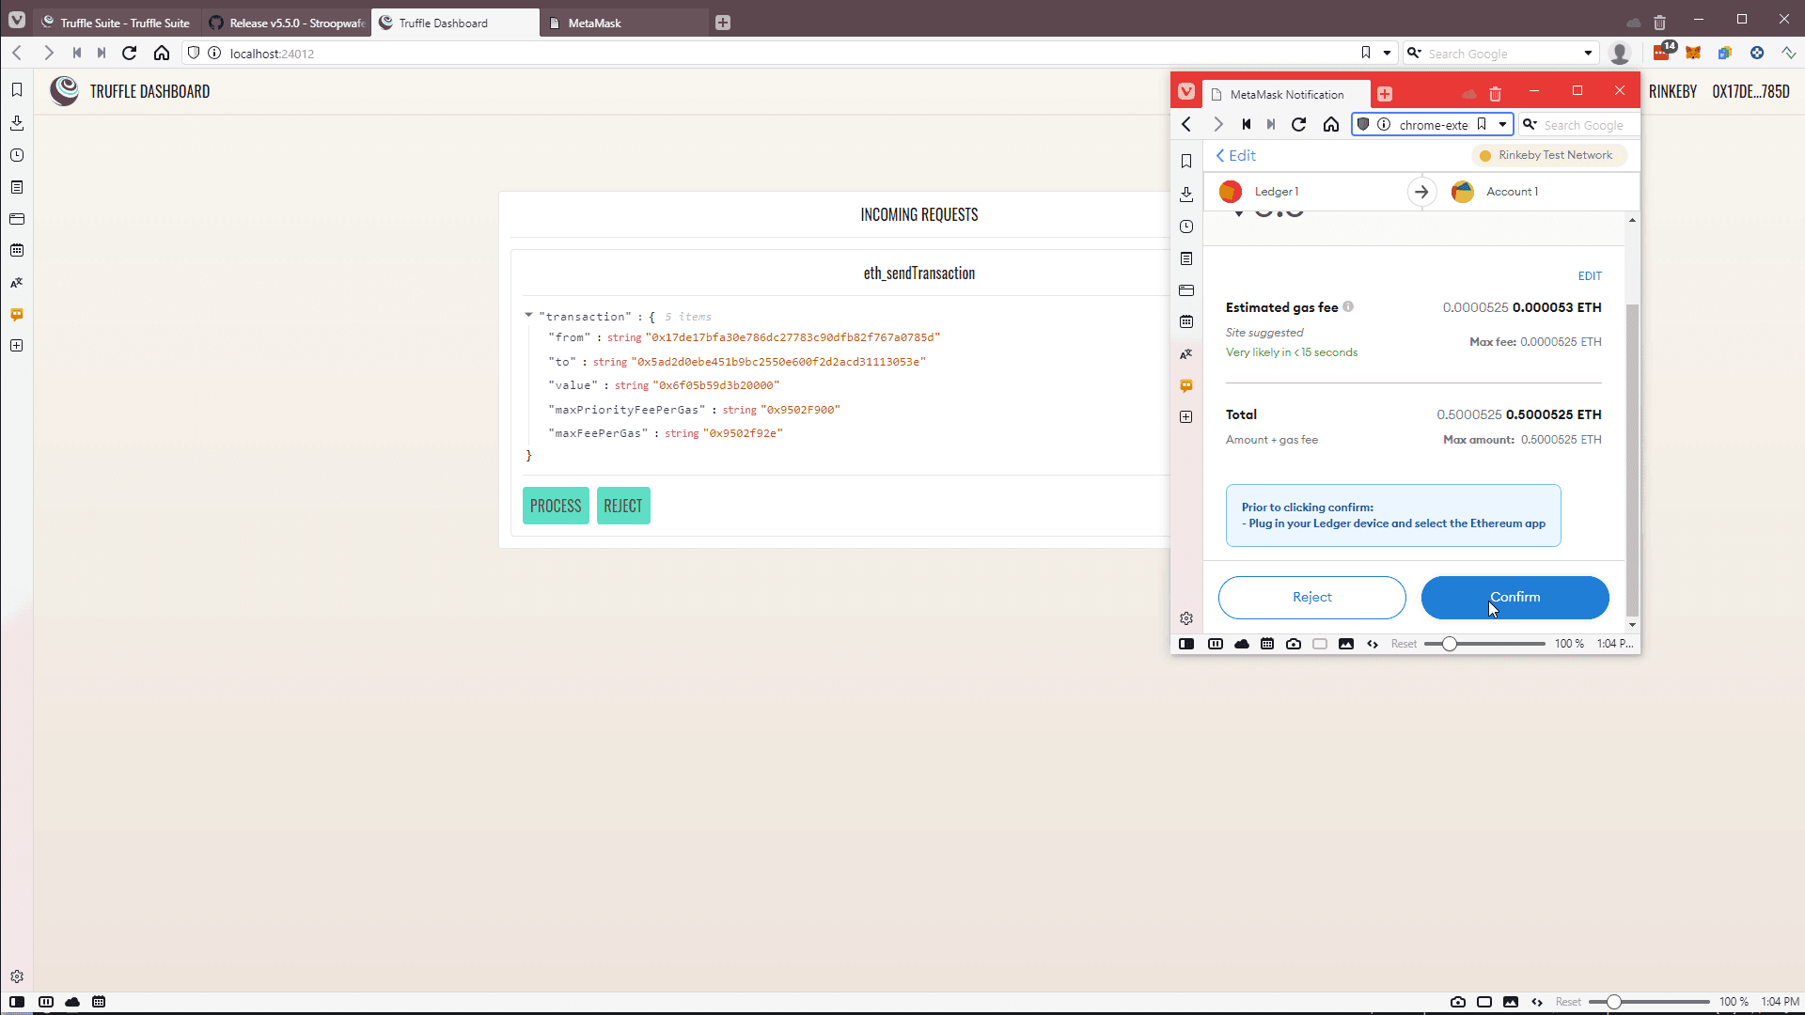Add a web panel in main sidebar

[x=17, y=346]
